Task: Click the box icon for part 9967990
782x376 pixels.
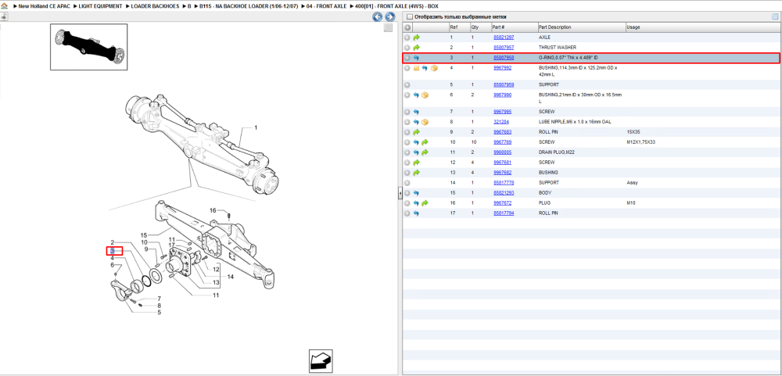Action: pos(425,95)
